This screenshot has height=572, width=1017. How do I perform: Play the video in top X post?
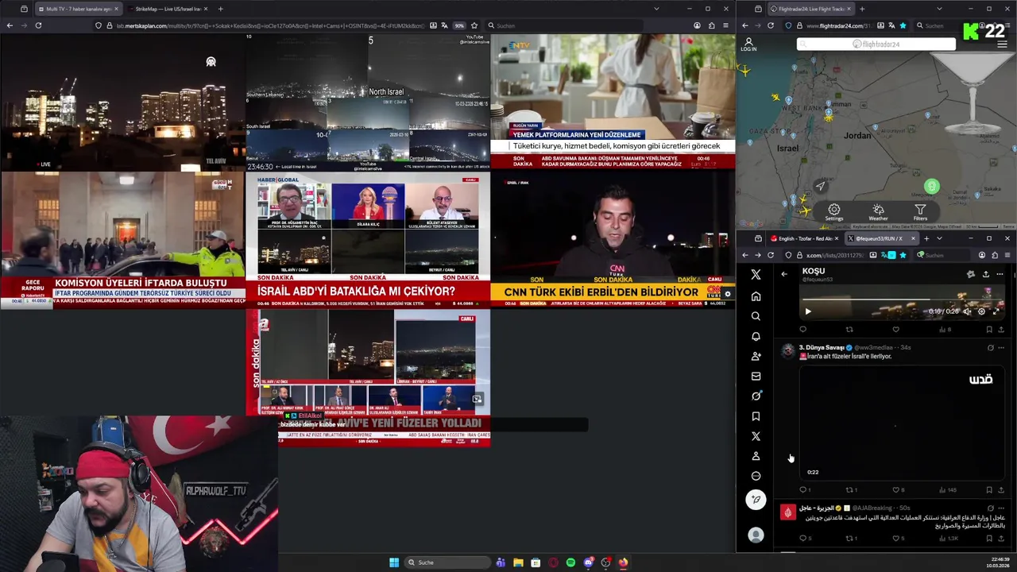[x=808, y=311]
